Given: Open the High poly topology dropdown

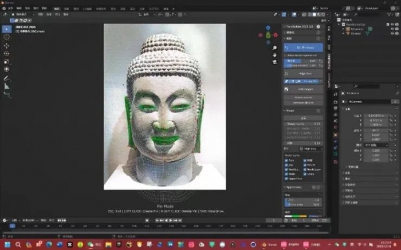Looking at the screenshot, I should tap(309, 148).
